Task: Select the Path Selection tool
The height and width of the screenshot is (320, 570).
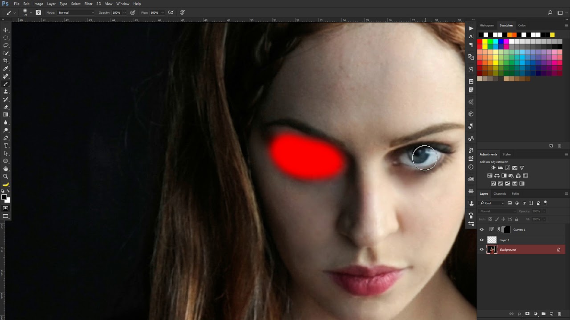Action: [6, 153]
